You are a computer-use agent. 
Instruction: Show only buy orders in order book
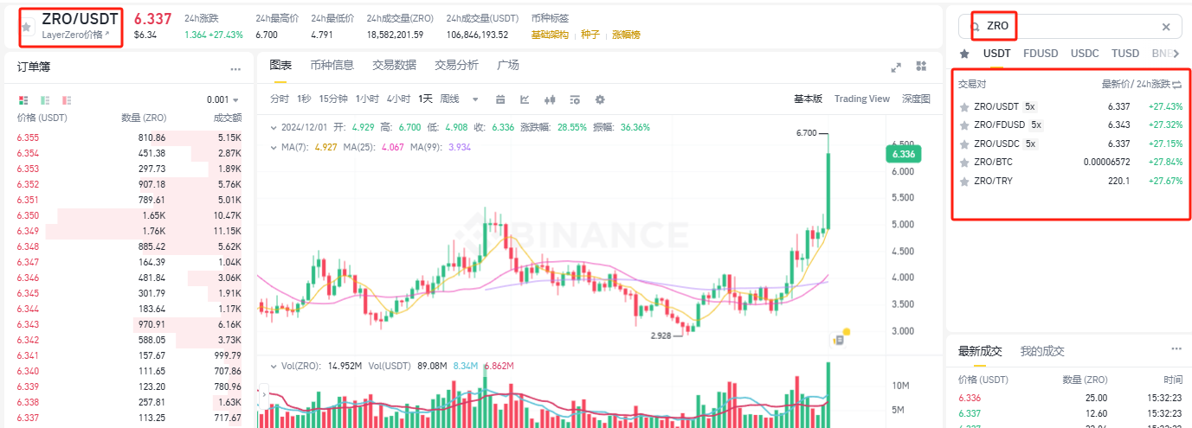45,99
